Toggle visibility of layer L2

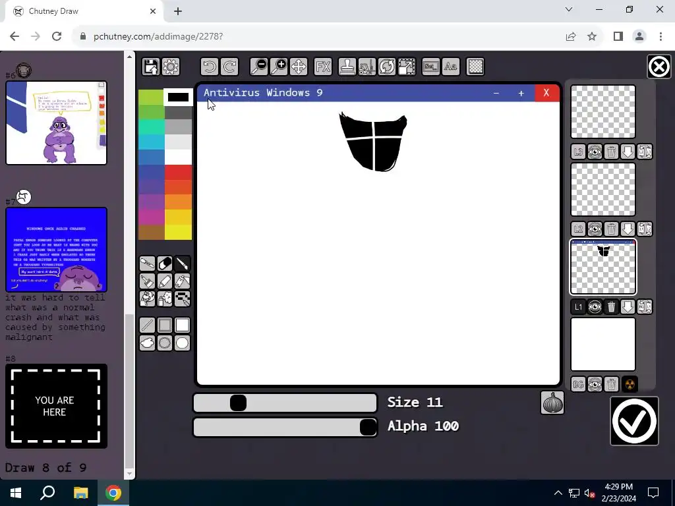coord(595,229)
